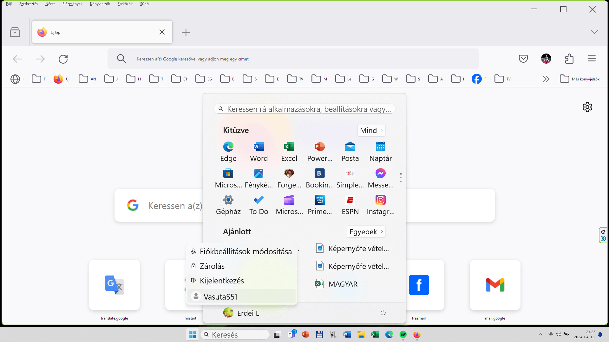This screenshot has height=342, width=609.
Task: Open new tab page settings gear
Action: coord(587,107)
